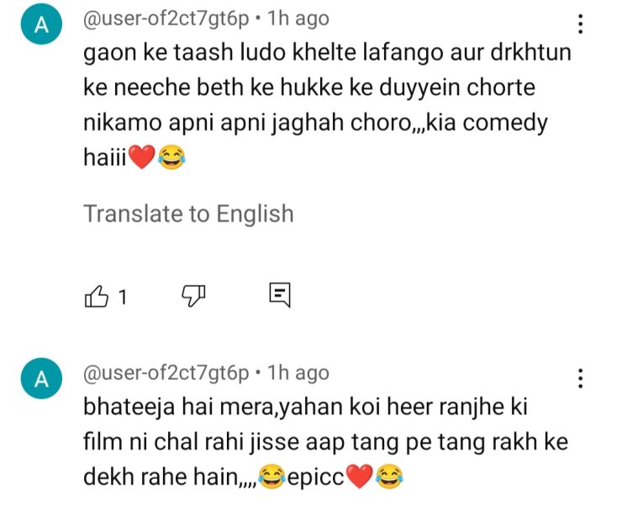The height and width of the screenshot is (511, 622).
Task: Click '1h ago' timestamp on the first comment
Action: click(298, 18)
